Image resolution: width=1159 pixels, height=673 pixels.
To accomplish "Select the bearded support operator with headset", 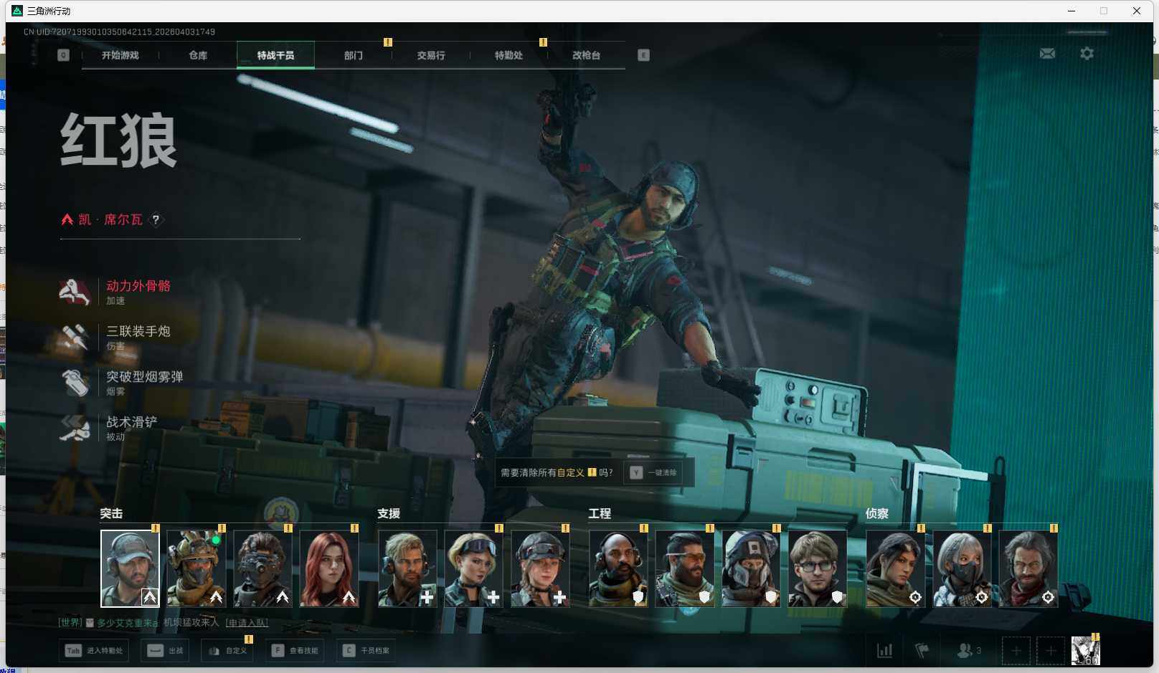I will [407, 568].
